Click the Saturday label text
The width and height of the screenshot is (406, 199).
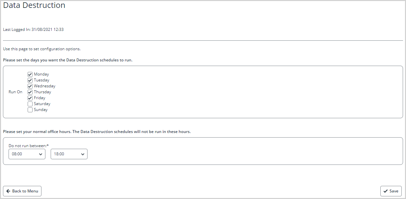[42, 104]
